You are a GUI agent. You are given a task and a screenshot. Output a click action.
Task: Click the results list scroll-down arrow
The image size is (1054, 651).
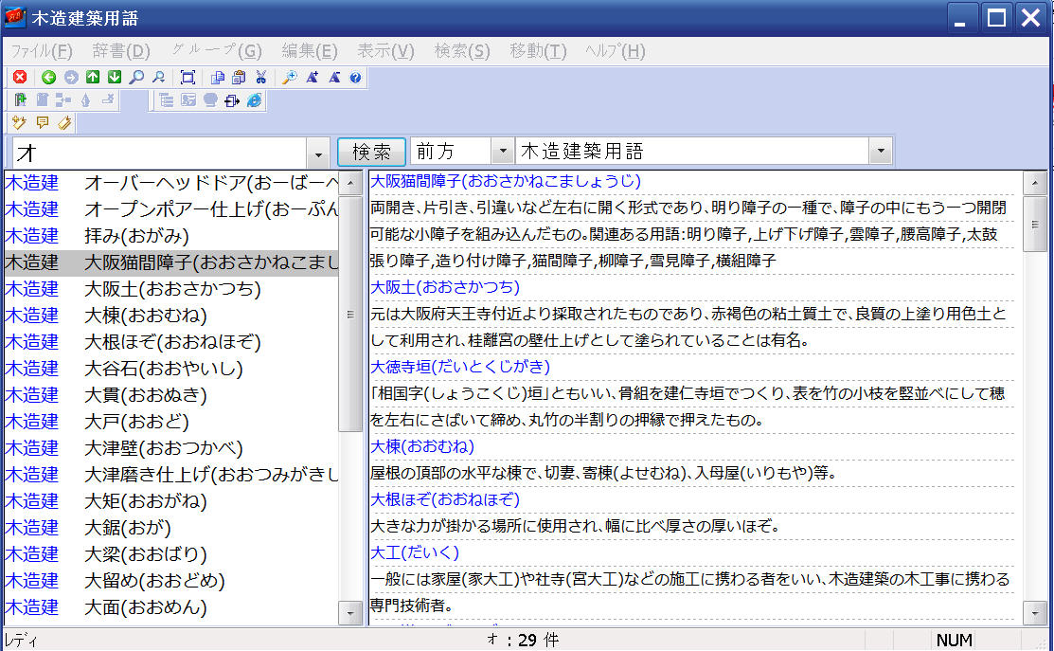[x=350, y=613]
